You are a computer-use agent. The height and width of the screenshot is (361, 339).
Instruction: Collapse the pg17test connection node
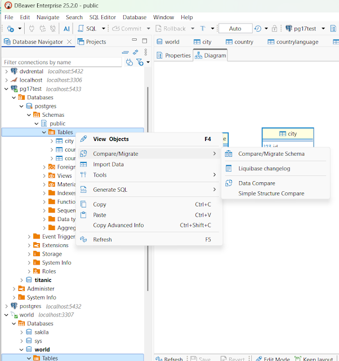click(6, 89)
